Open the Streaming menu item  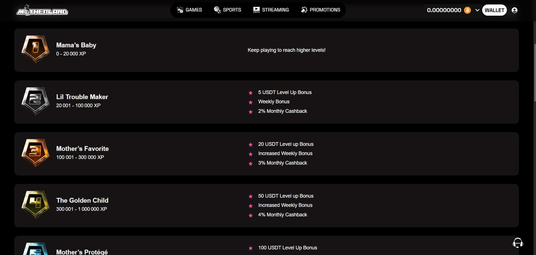(x=271, y=10)
